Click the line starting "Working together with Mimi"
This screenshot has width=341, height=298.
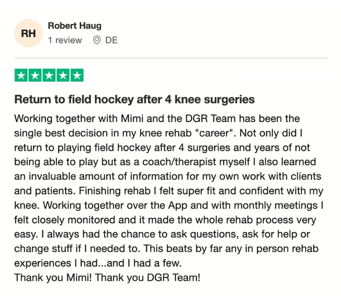(157, 119)
